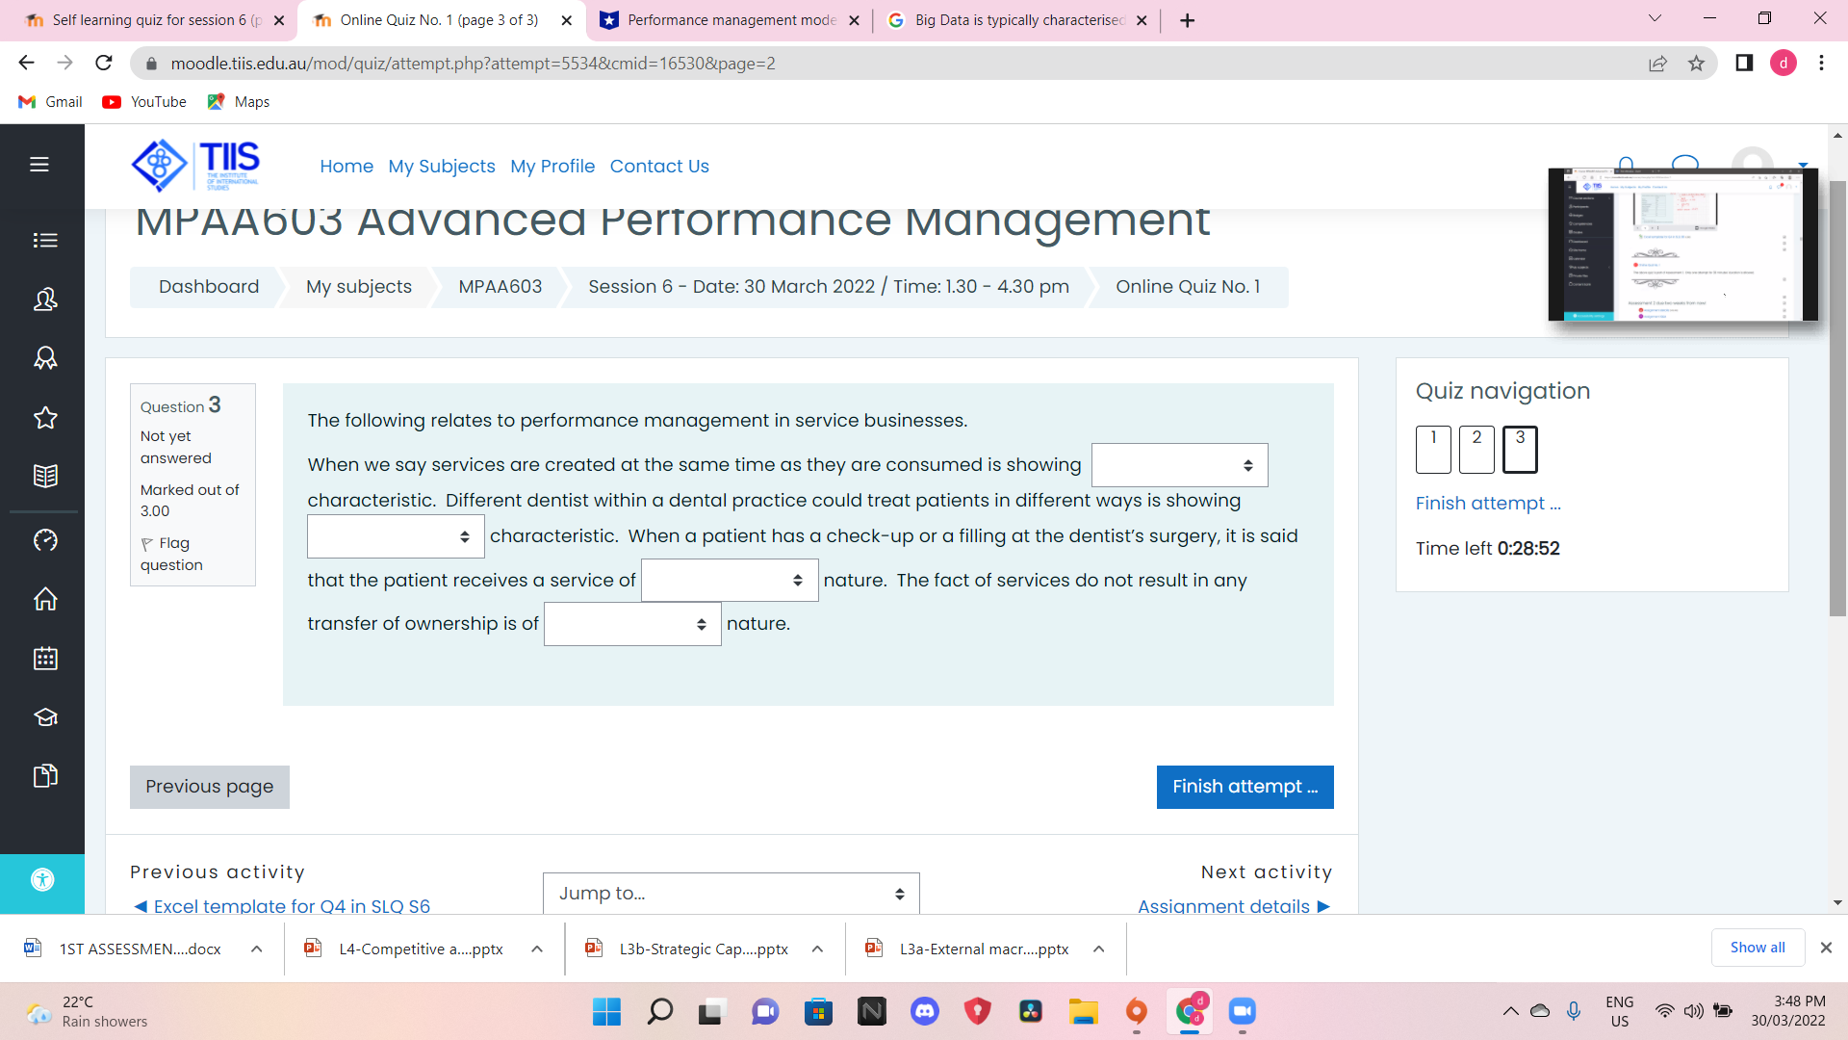The height and width of the screenshot is (1040, 1848).
Task: Expand the 'Jump to...' dropdown
Action: 731,894
